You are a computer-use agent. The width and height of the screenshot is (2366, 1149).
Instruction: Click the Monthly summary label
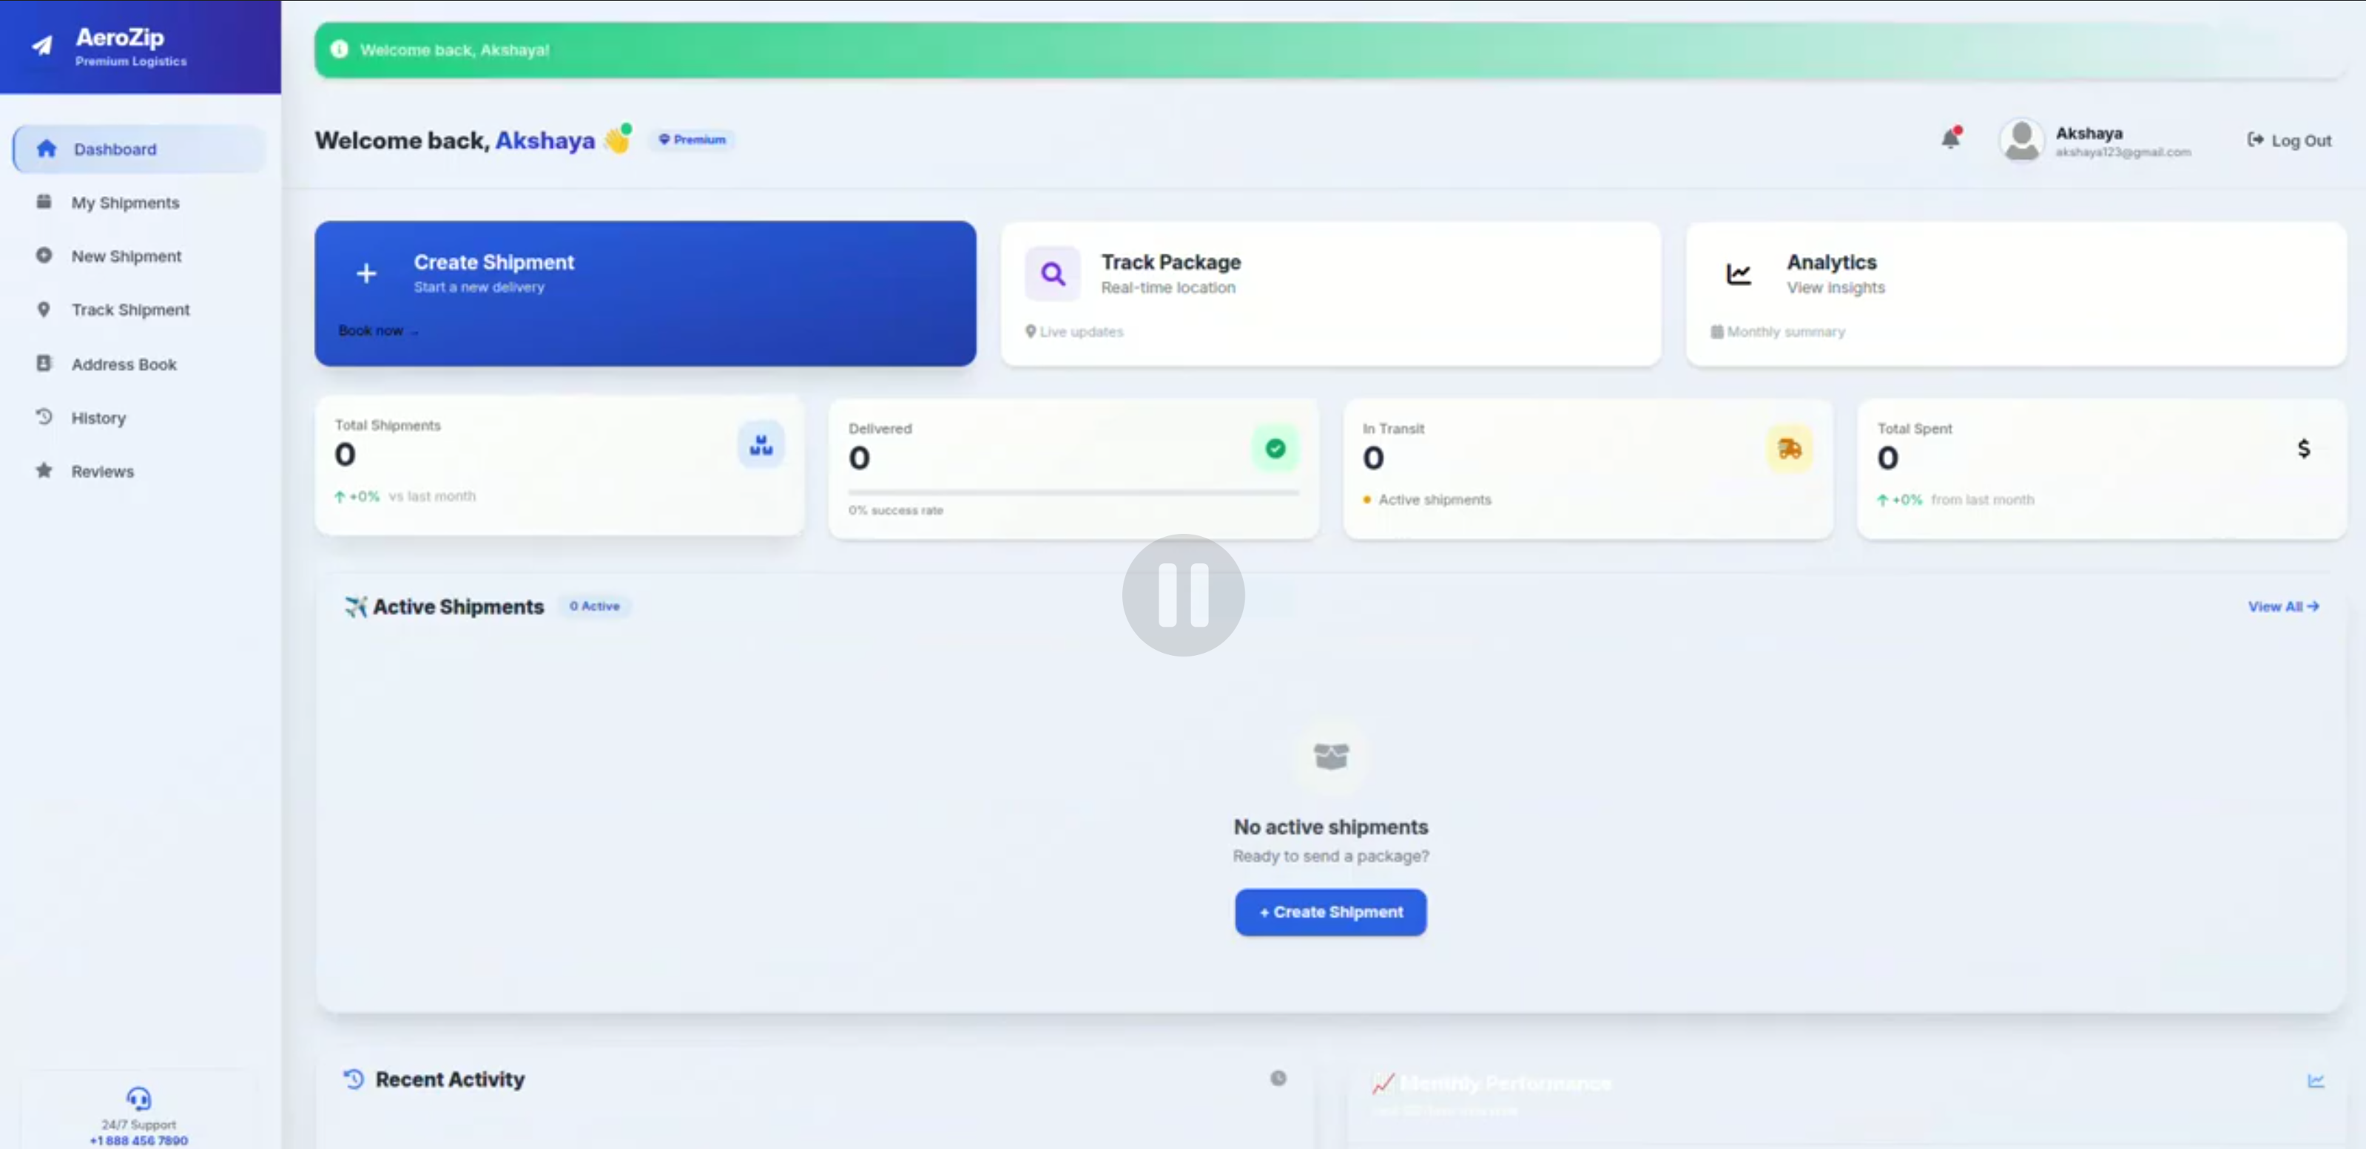[1785, 332]
